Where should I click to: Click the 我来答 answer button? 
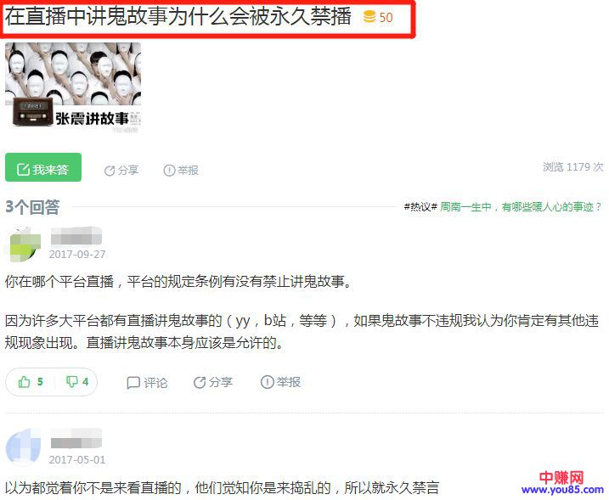(x=43, y=167)
